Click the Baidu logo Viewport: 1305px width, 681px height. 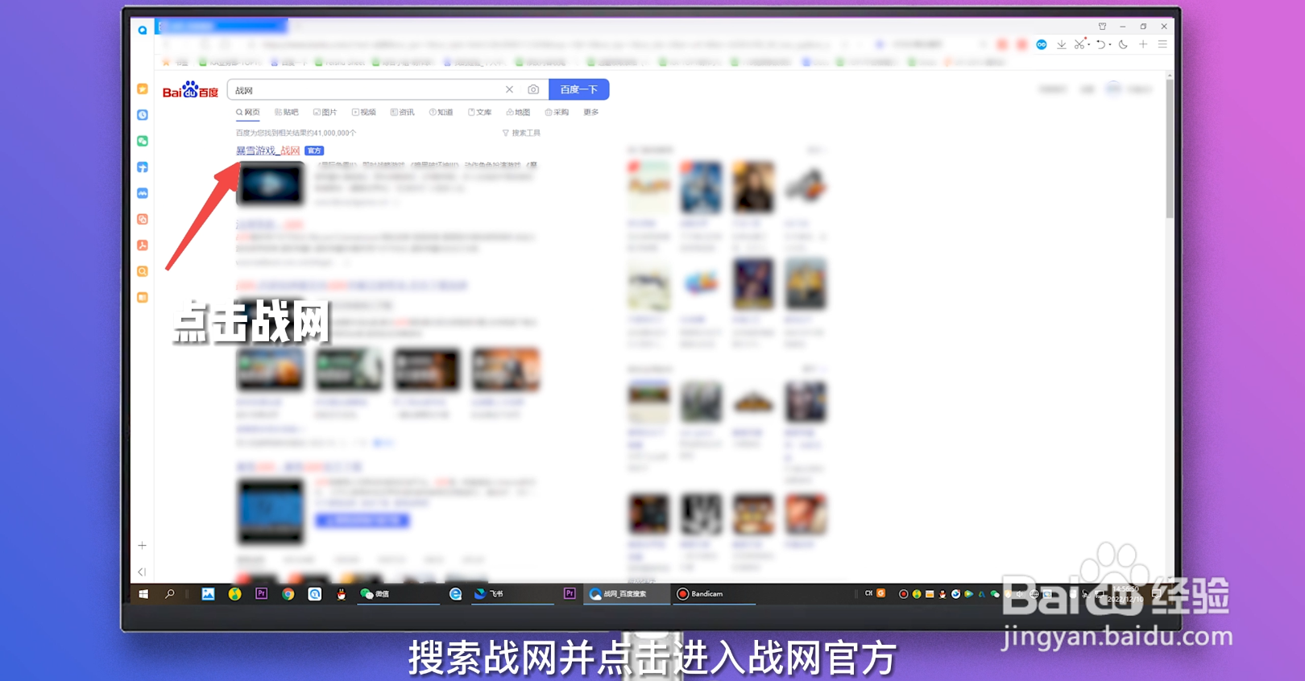190,90
